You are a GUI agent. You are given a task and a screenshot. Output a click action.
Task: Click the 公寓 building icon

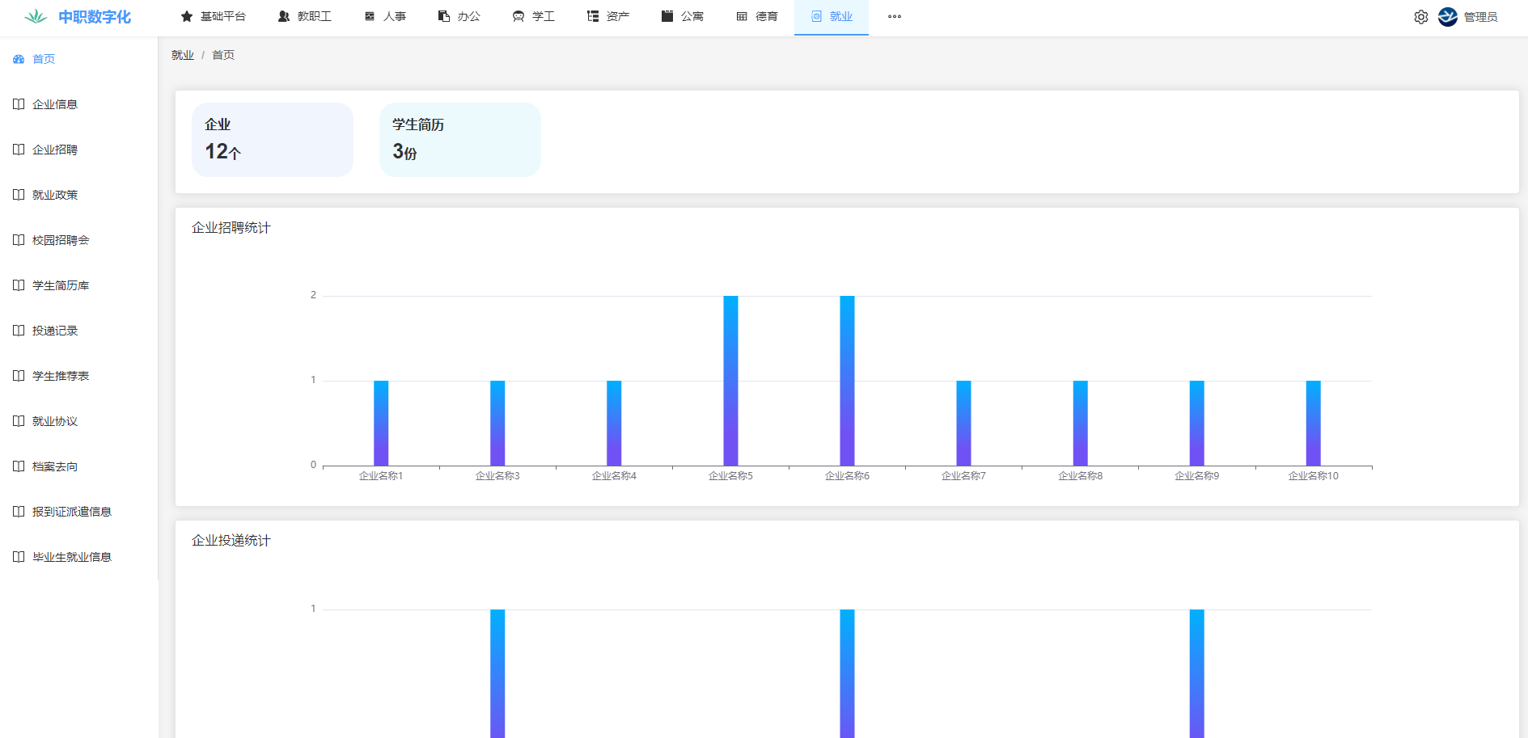pyautogui.click(x=667, y=17)
